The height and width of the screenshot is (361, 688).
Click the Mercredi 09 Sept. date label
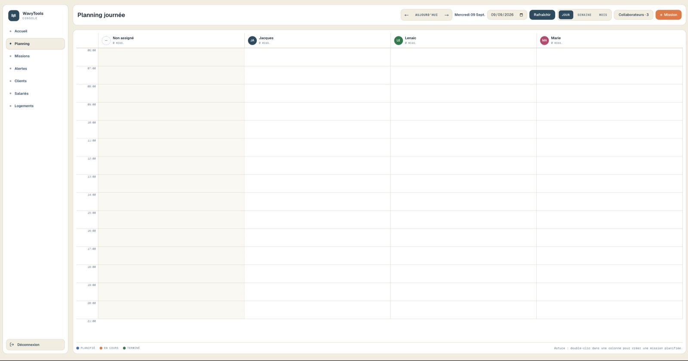[x=470, y=15]
